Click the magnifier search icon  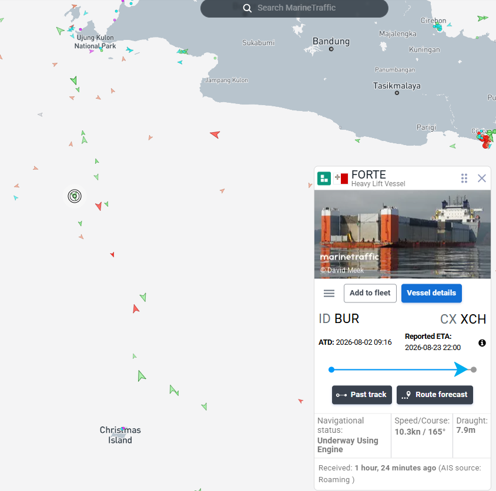[x=247, y=8]
